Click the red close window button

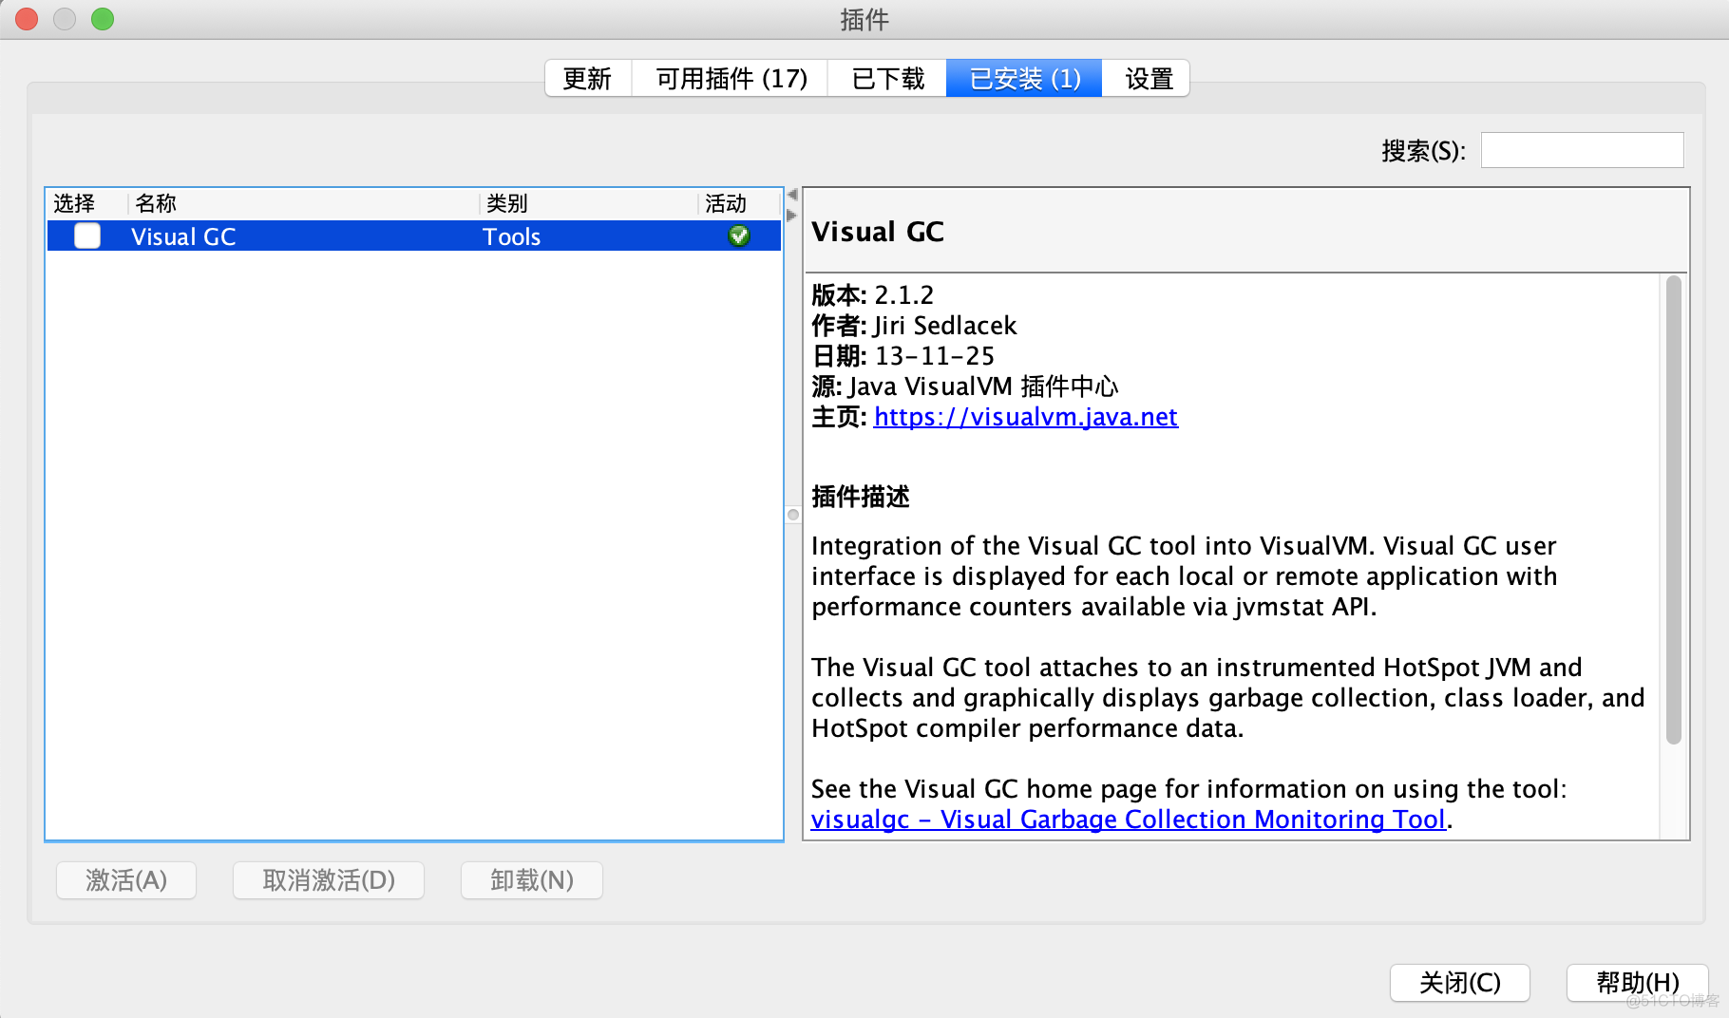click(27, 19)
